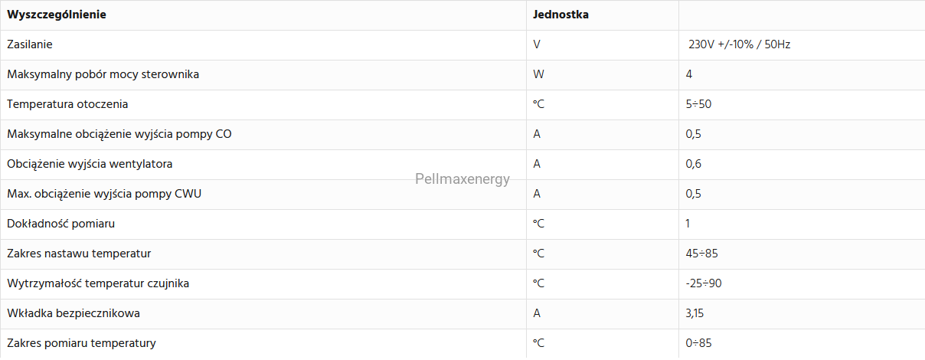Click the 230V +/-10% / 50Hz value

[740, 44]
